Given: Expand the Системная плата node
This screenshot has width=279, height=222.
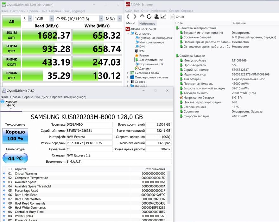Looking at the screenshot, I should pyautogui.click(x=128, y=73).
